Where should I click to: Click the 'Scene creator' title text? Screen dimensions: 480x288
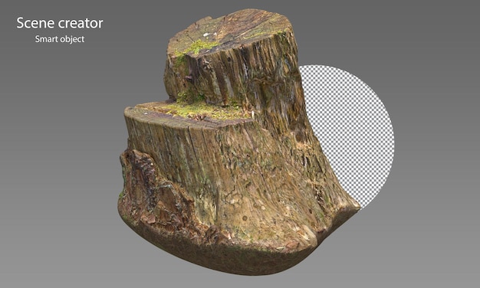60,23
